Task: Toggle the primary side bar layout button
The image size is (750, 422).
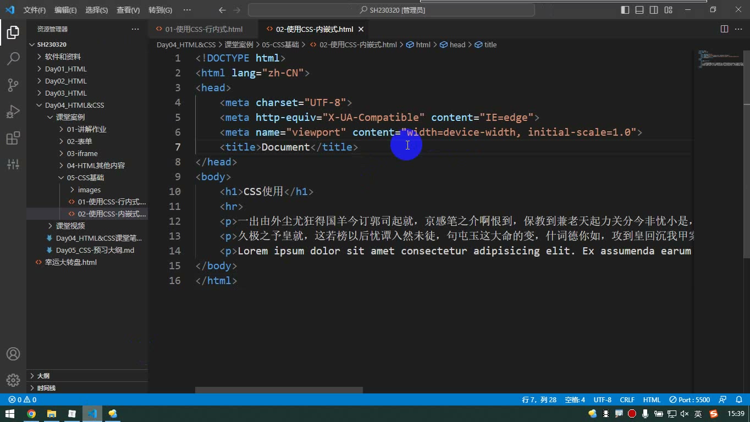Action: tap(625, 10)
